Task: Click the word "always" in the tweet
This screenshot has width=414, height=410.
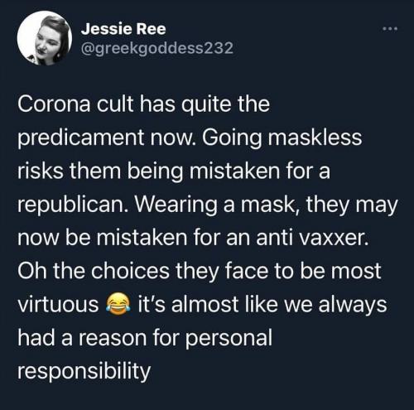Action: pos(353,306)
